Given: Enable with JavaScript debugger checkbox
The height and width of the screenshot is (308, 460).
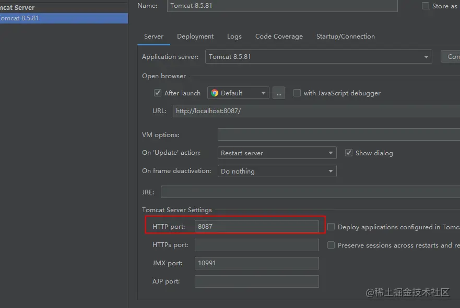Looking at the screenshot, I should click(297, 93).
